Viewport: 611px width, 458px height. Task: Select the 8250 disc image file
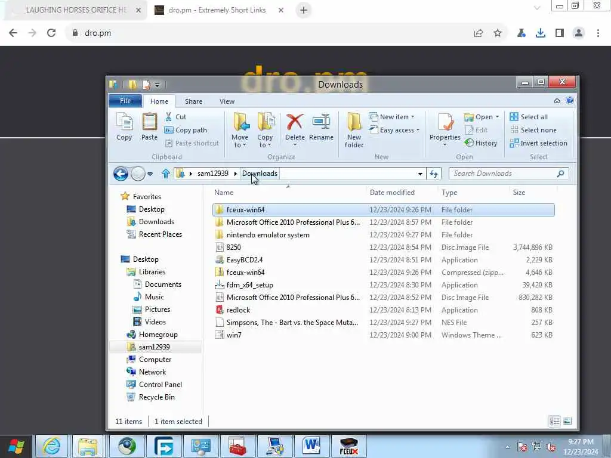point(384,247)
